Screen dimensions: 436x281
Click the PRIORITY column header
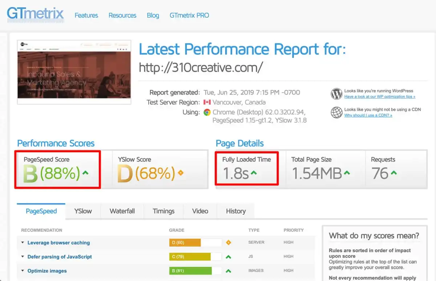[294, 230]
